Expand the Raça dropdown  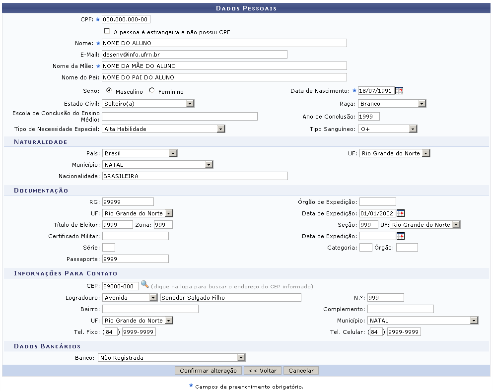(x=392, y=104)
